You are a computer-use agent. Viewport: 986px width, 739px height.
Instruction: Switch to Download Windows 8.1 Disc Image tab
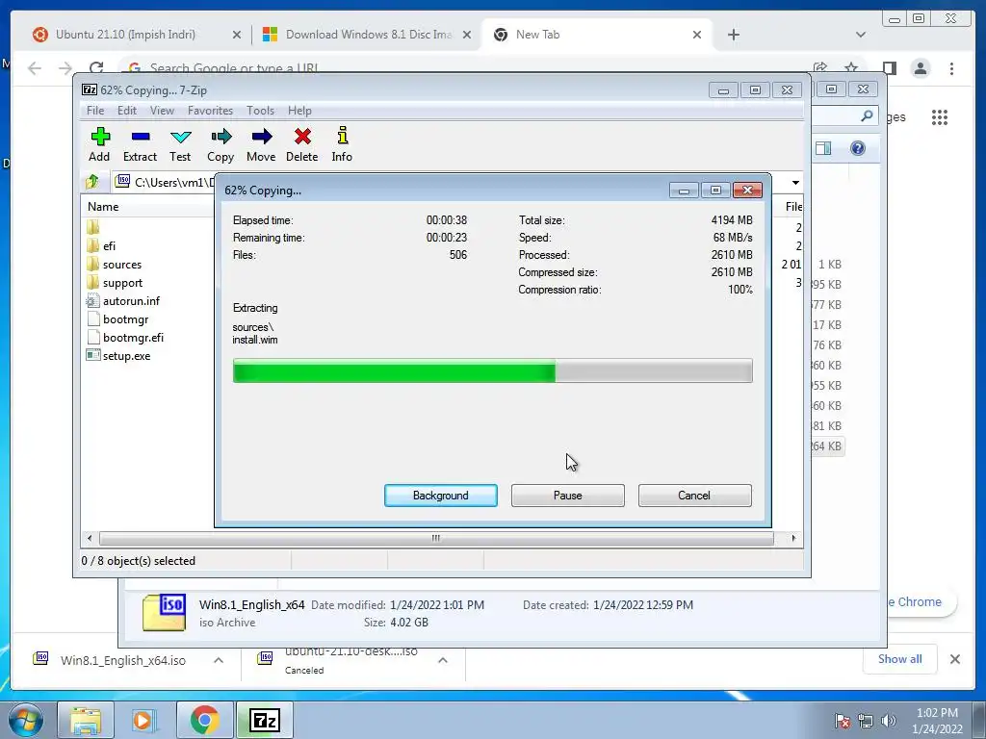pos(368,35)
